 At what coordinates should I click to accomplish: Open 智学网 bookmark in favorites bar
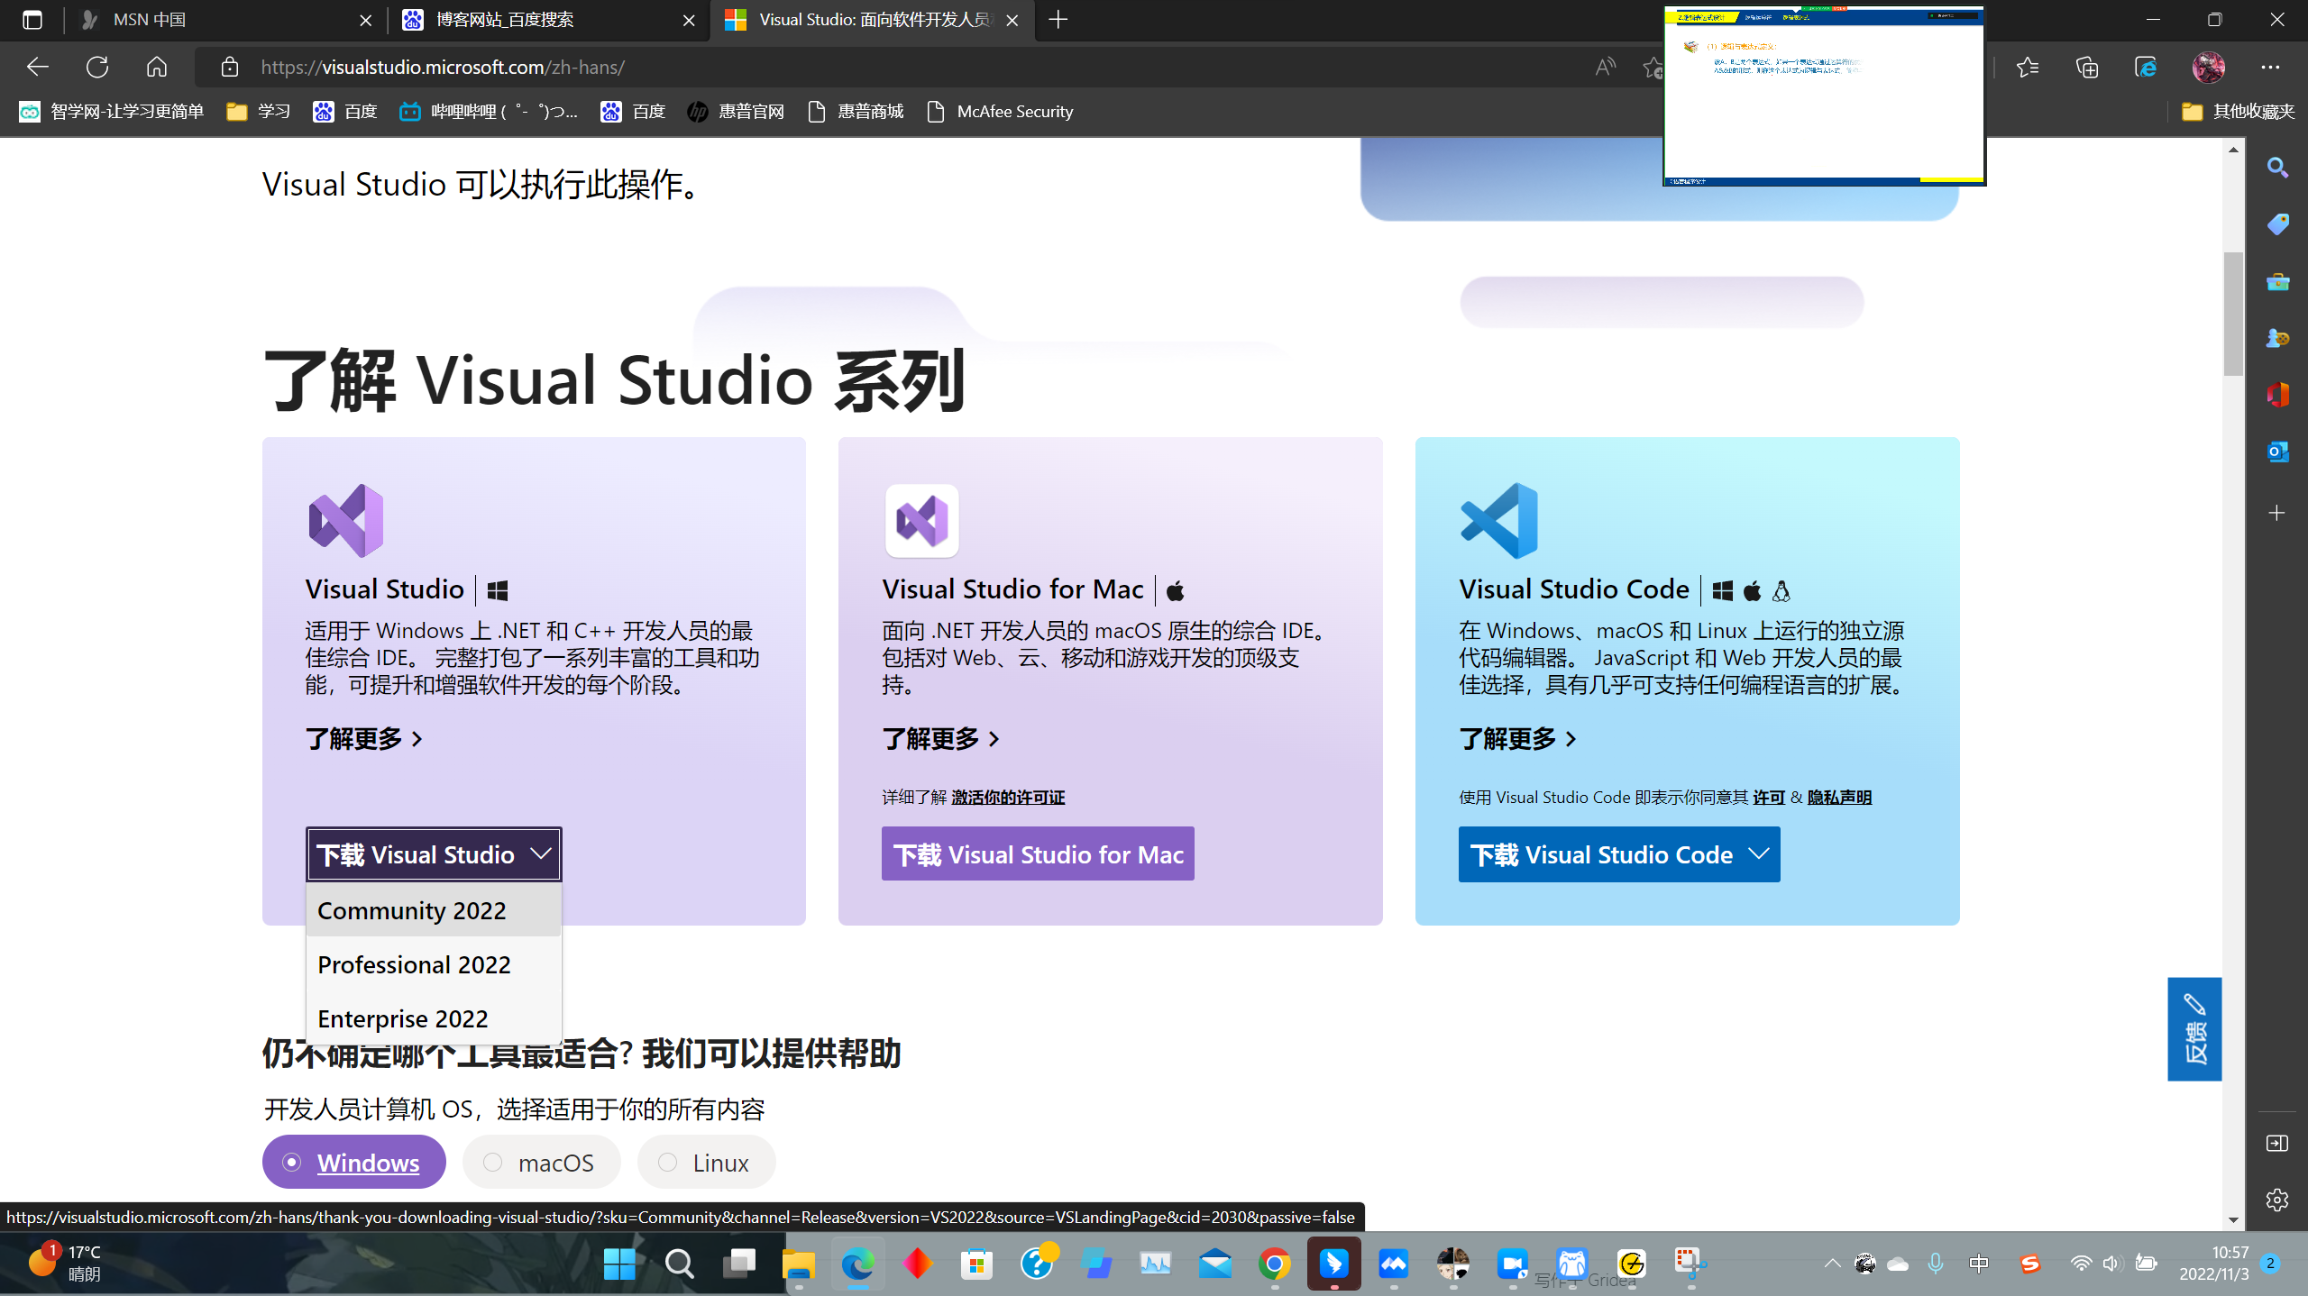click(112, 112)
